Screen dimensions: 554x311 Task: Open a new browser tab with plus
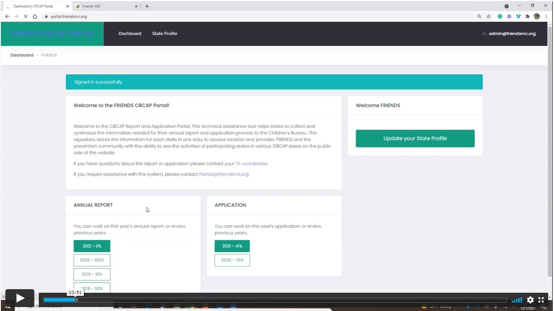[147, 6]
